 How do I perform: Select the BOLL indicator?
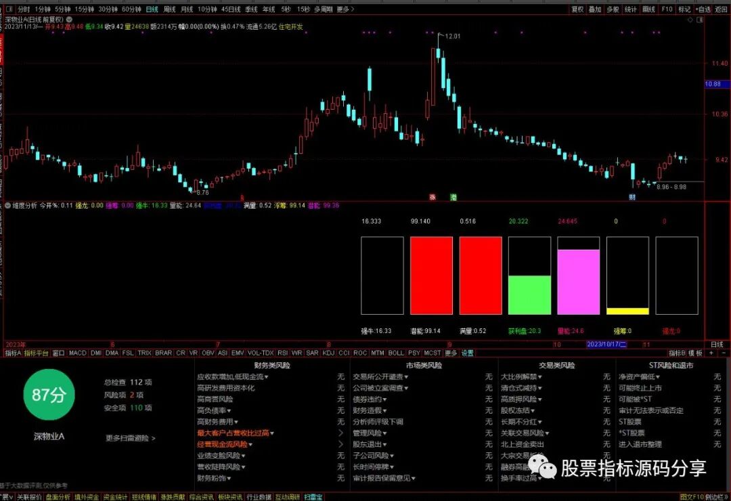[x=396, y=353]
